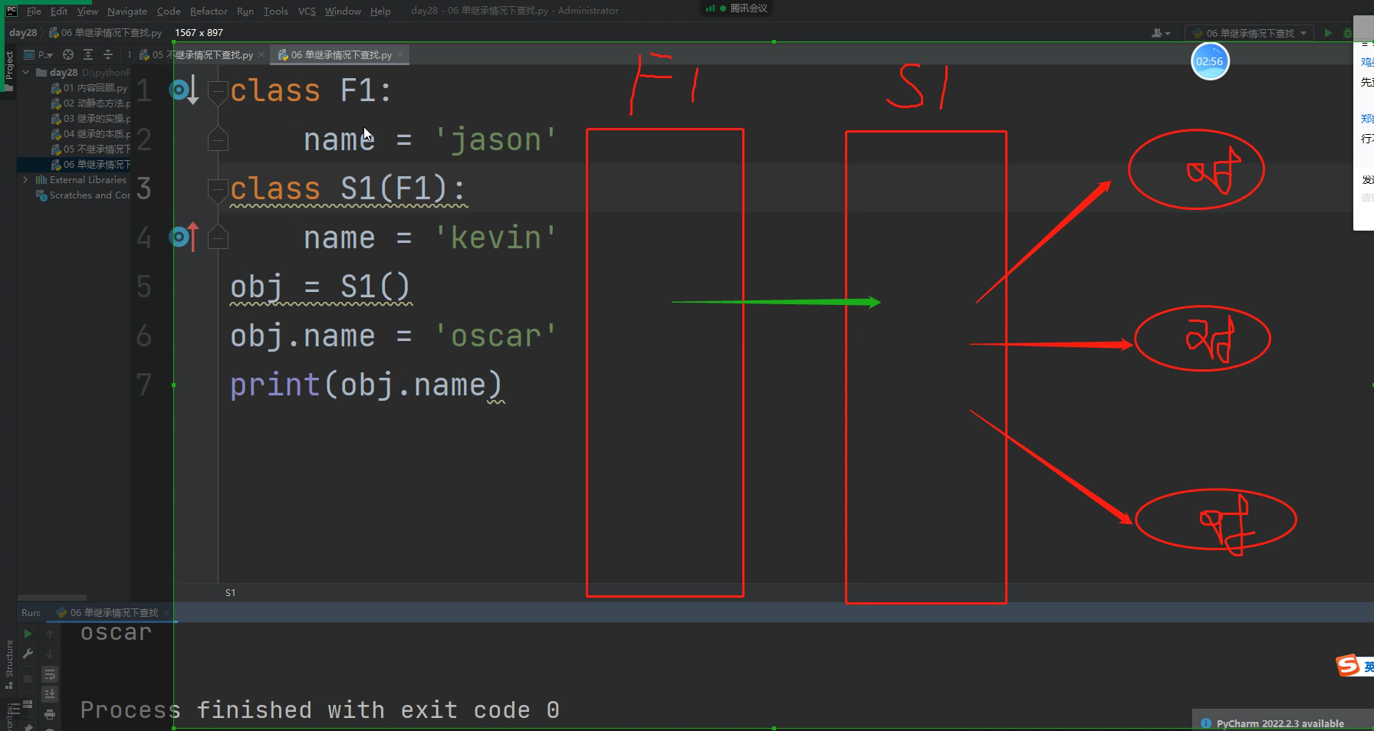Open file 02 动静态方法 in project tree

point(90,103)
